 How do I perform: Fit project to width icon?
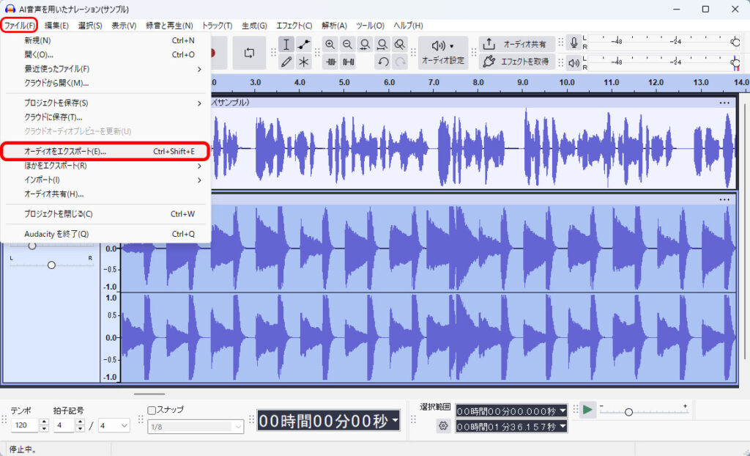point(382,45)
